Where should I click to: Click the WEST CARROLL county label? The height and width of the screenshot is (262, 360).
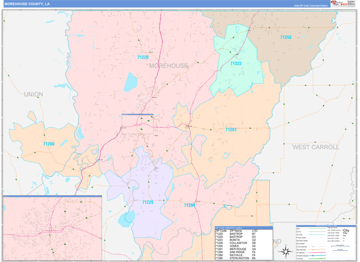pos(316,146)
